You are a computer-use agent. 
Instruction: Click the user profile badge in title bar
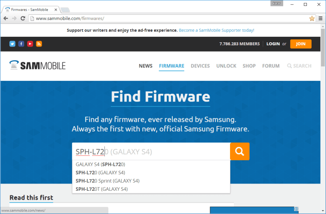(x=276, y=3)
